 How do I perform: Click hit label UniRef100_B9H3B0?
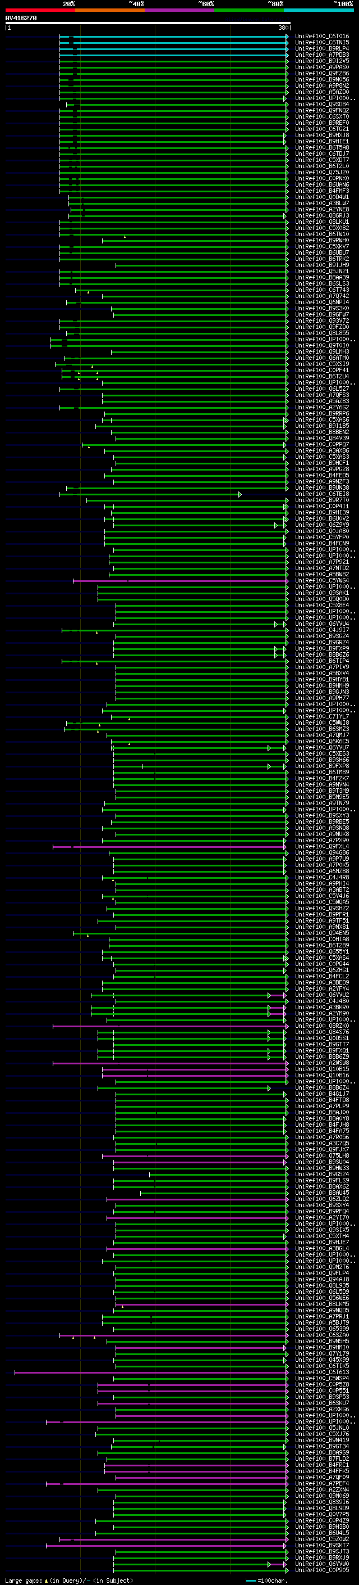[322, 1527]
